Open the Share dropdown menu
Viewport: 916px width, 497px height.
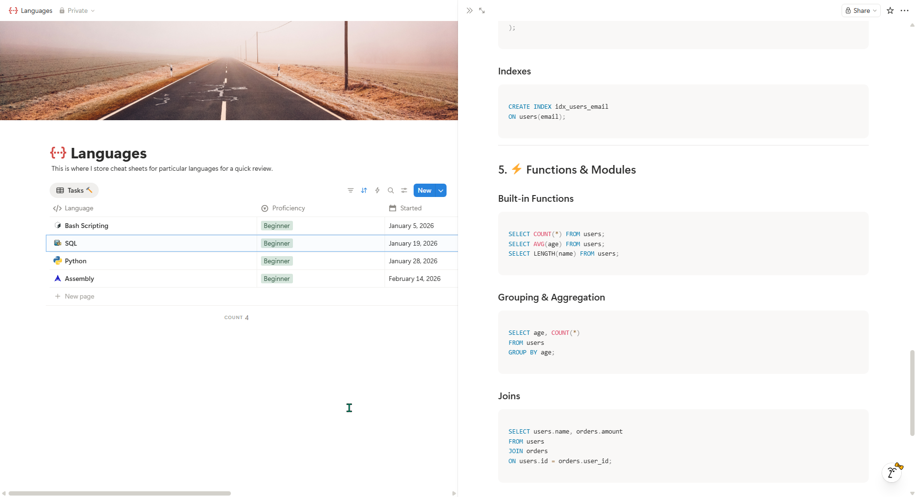tap(861, 10)
